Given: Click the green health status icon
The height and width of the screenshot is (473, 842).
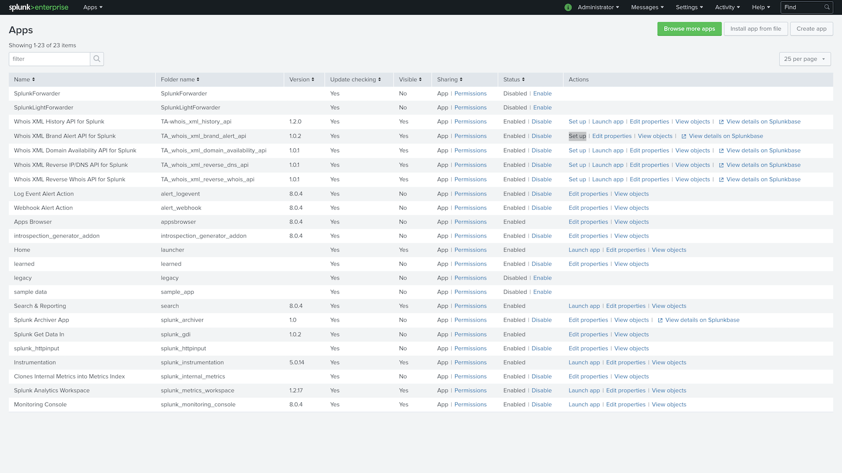Looking at the screenshot, I should tap(568, 7).
